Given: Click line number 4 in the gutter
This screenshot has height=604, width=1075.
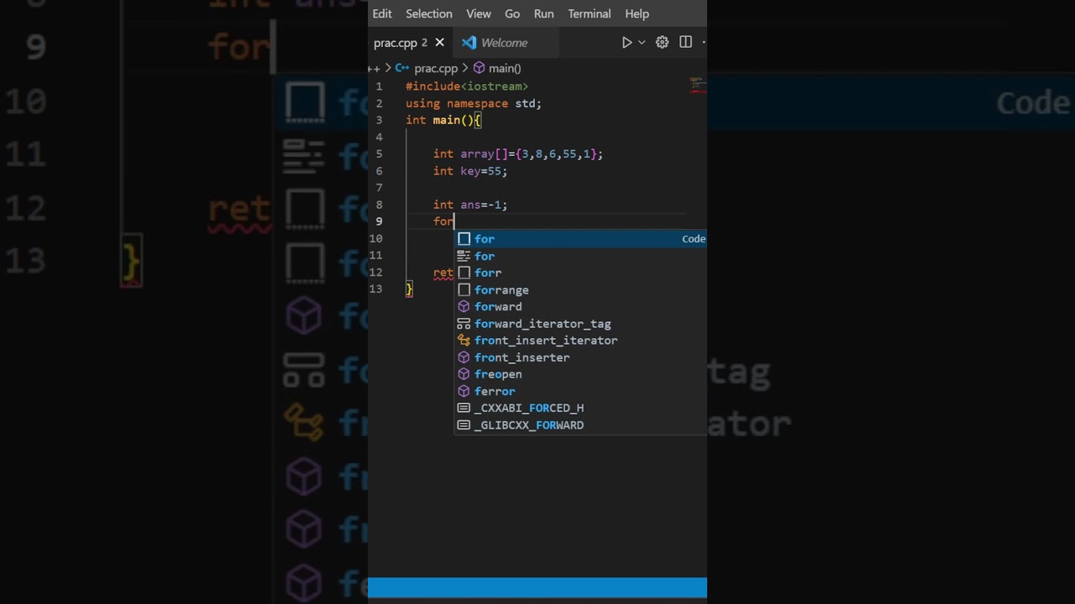Looking at the screenshot, I should [x=379, y=138].
